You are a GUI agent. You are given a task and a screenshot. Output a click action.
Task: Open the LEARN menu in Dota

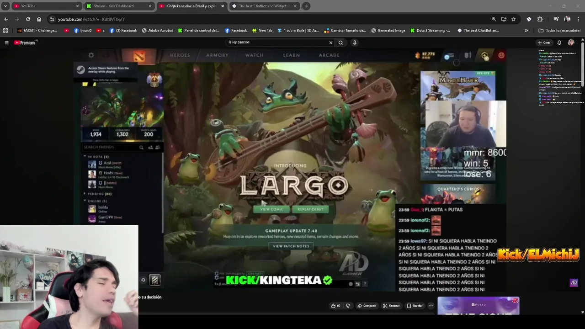(291, 55)
